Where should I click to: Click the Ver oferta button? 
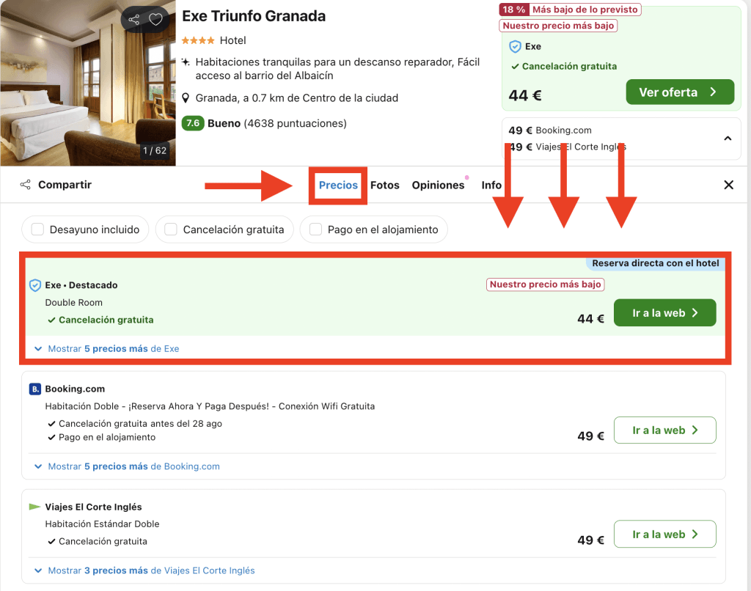[x=679, y=92]
